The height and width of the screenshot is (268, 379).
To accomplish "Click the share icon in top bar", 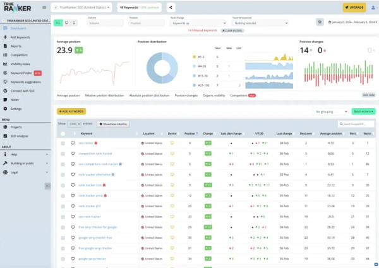I will 171,8.
